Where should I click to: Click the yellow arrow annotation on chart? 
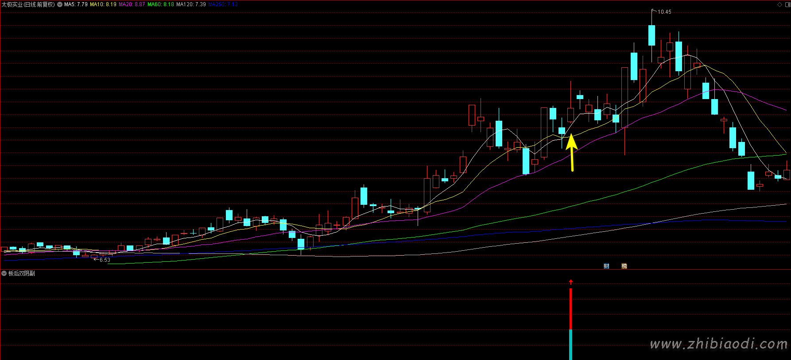tap(571, 153)
